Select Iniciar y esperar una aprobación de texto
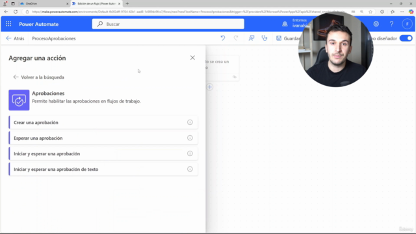The height and width of the screenshot is (234, 416). 103,169
